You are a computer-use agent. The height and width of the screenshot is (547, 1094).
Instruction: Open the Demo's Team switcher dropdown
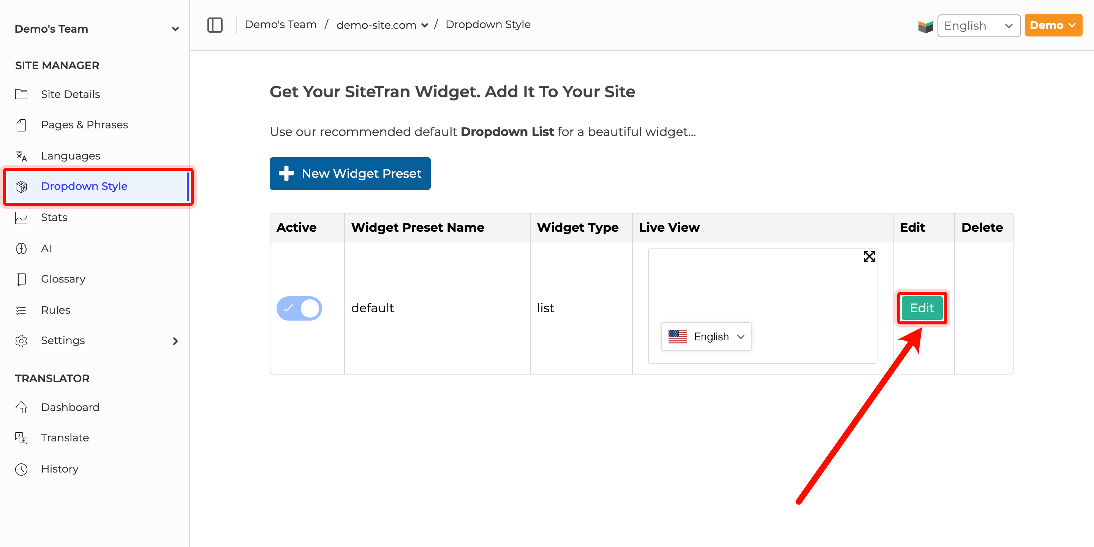(97, 29)
